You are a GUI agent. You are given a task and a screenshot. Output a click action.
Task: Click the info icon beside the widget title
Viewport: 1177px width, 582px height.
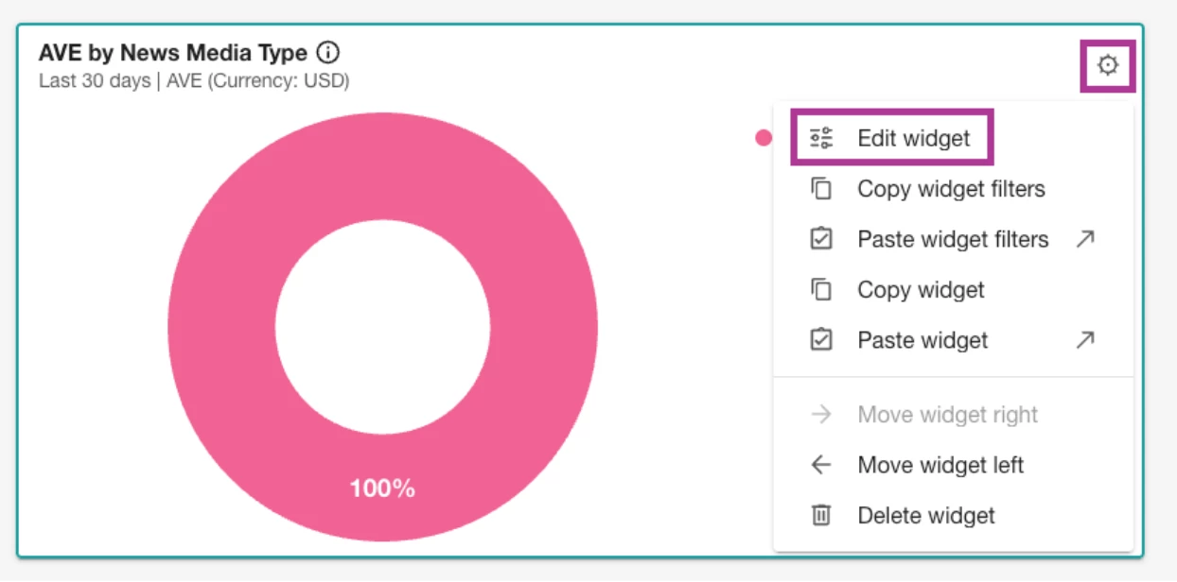[x=328, y=53]
